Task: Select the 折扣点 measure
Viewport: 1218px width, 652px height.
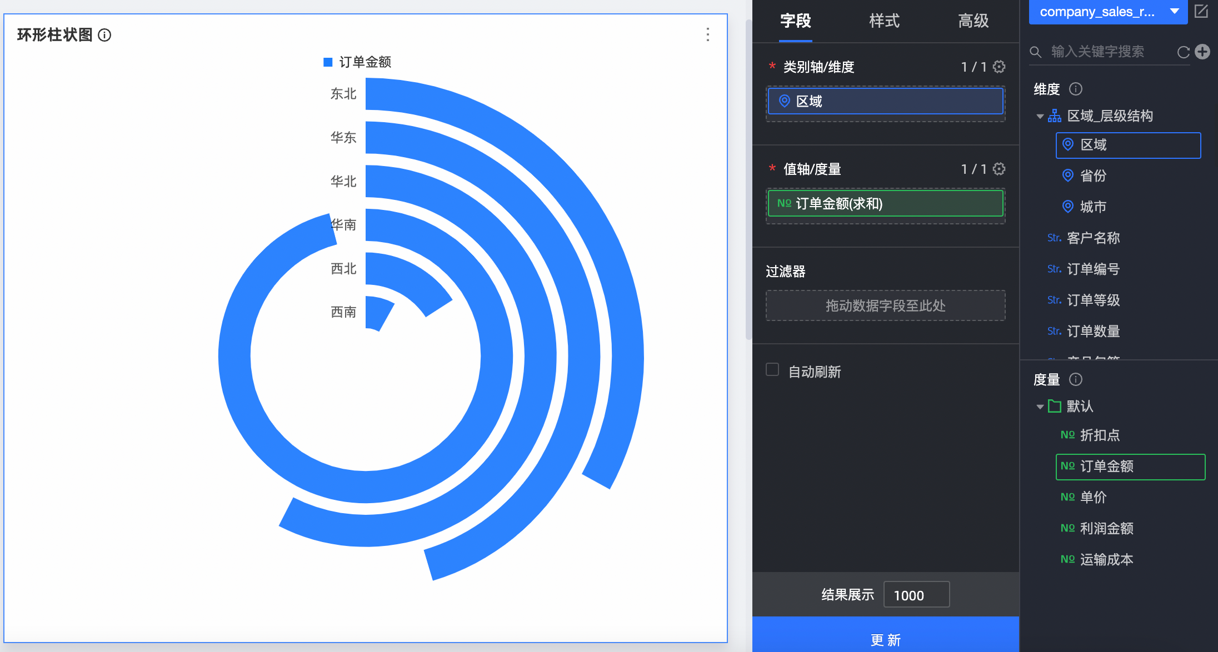Action: tap(1100, 435)
